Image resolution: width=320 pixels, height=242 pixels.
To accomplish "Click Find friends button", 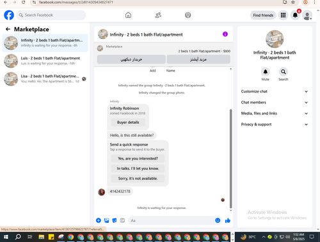I will (x=263, y=15).
